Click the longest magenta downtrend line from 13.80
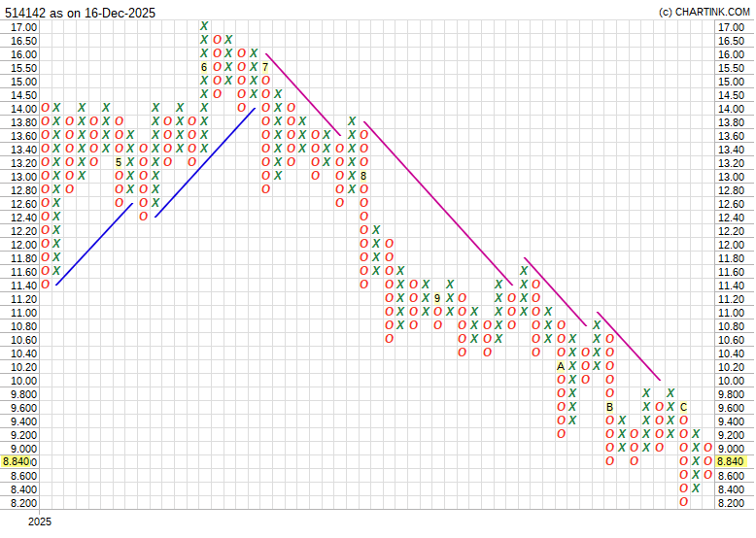 click(437, 202)
